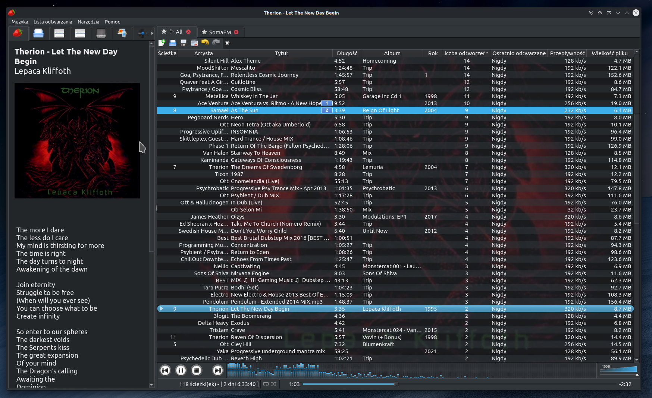Screen dimensions: 652x398
Task: Undo the last playlist change
Action: pyautogui.click(x=205, y=43)
